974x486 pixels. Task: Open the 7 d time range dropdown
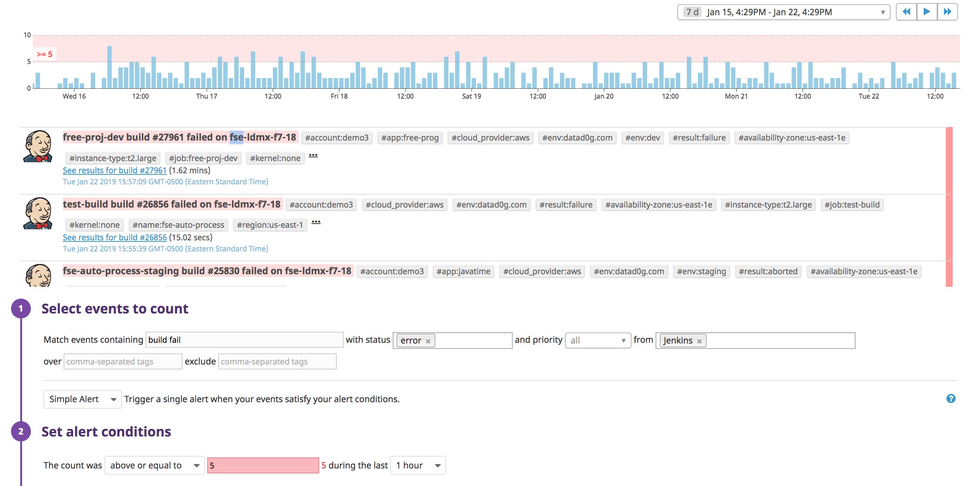[783, 12]
